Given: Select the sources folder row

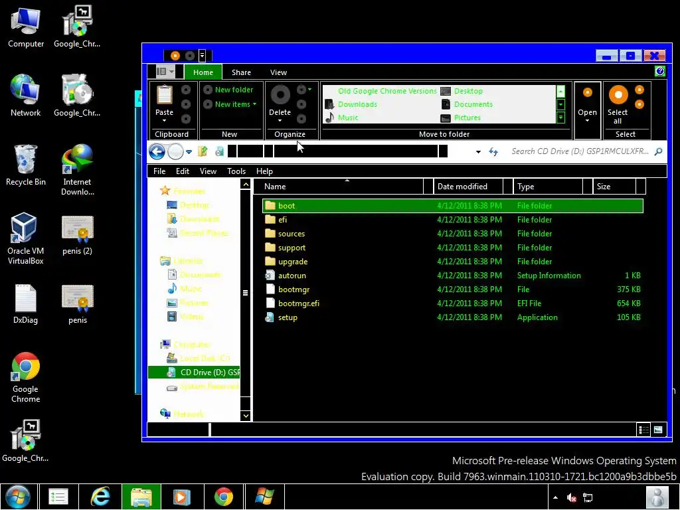Looking at the screenshot, I should 453,233.
